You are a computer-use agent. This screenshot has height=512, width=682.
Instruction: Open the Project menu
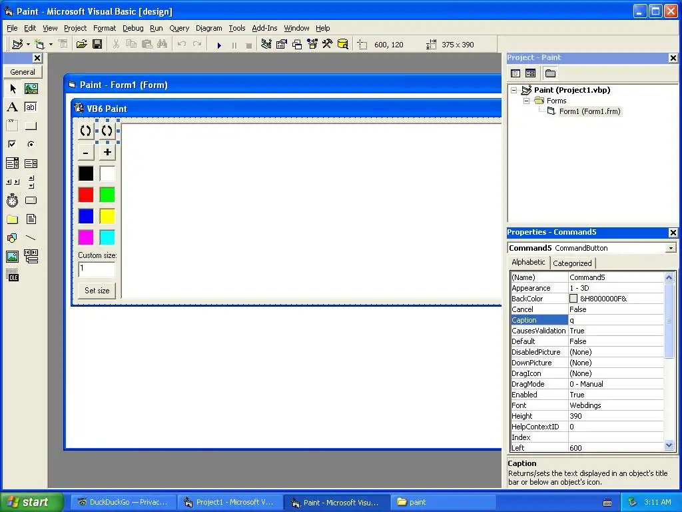click(x=75, y=28)
